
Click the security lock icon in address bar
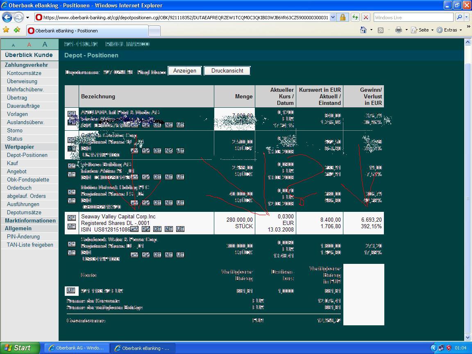(x=343, y=18)
